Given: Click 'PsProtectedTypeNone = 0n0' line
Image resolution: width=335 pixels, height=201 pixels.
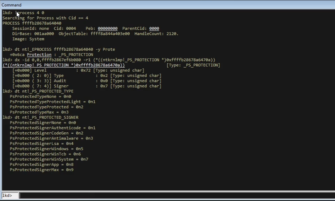Looking at the screenshot, I should (x=40, y=96).
